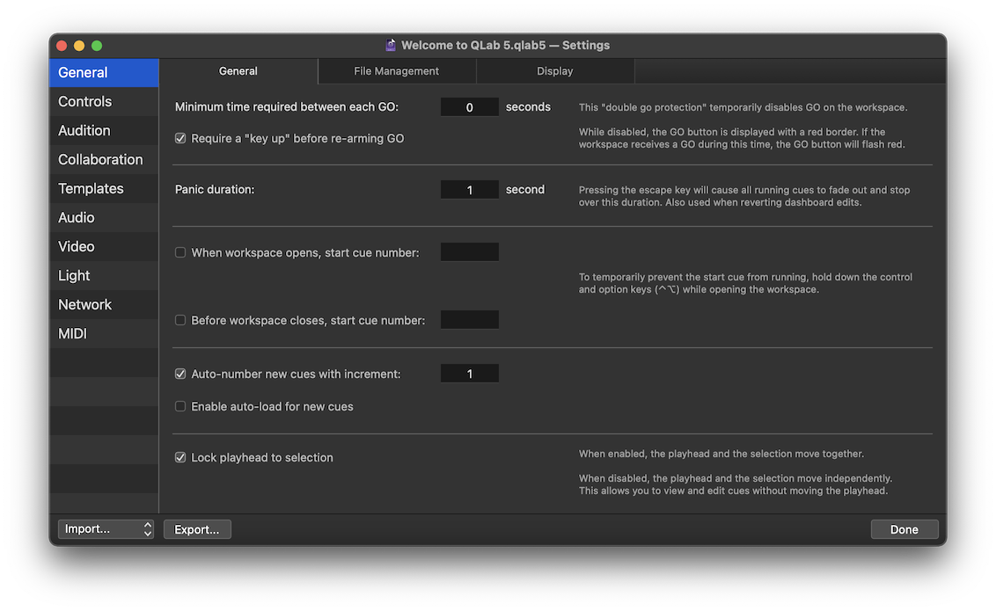Uncheck Lock playhead to selection
The width and height of the screenshot is (996, 611).
180,457
